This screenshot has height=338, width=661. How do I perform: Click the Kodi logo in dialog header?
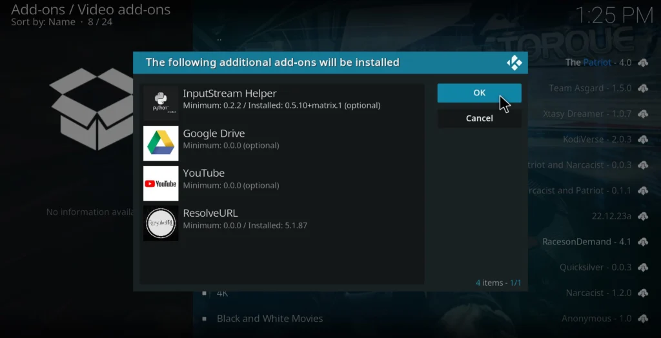point(514,63)
